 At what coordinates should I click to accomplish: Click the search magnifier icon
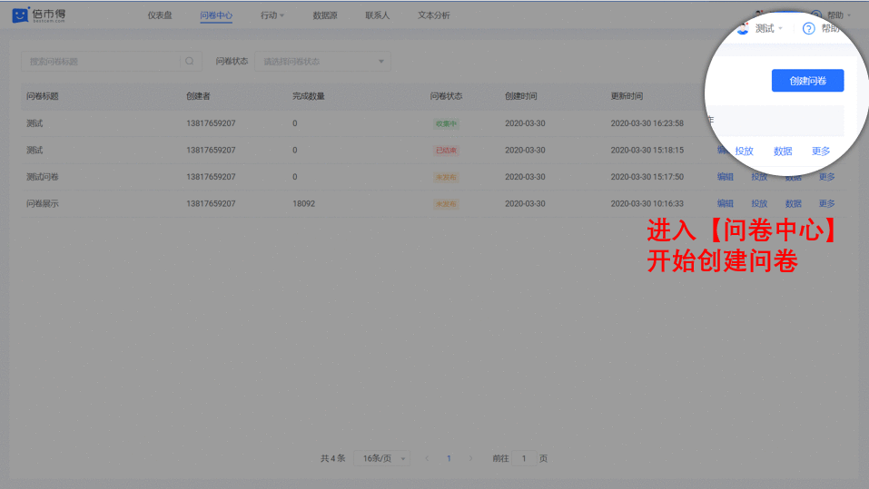190,62
